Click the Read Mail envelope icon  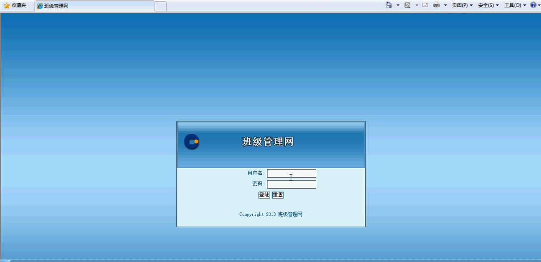pyautogui.click(x=425, y=5)
